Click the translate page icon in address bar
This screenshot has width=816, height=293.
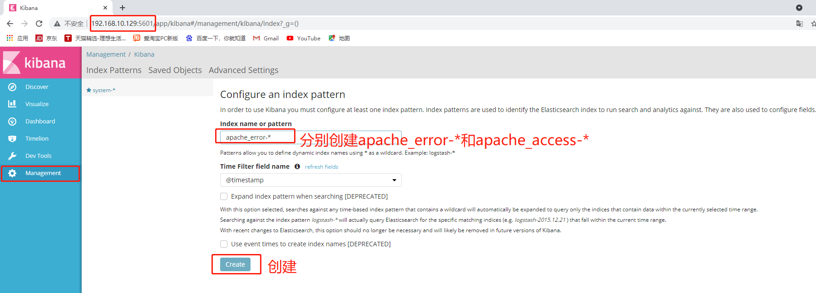click(x=800, y=24)
